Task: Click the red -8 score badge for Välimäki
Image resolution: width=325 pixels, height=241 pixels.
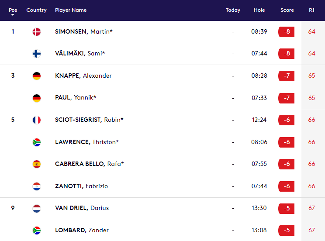Action: [287, 54]
